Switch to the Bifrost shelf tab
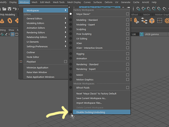The image size is (169, 127). pyautogui.click(x=134, y=15)
